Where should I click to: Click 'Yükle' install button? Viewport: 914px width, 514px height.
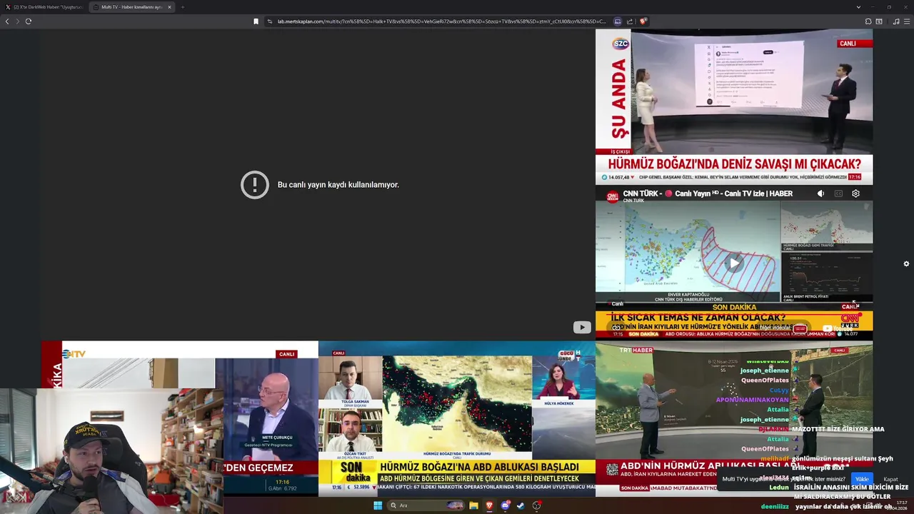pyautogui.click(x=862, y=479)
